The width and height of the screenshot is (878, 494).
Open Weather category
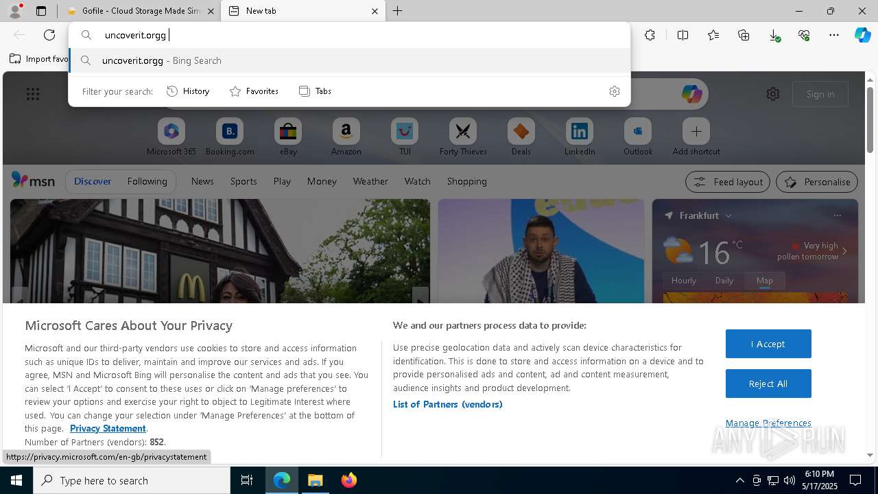click(370, 181)
